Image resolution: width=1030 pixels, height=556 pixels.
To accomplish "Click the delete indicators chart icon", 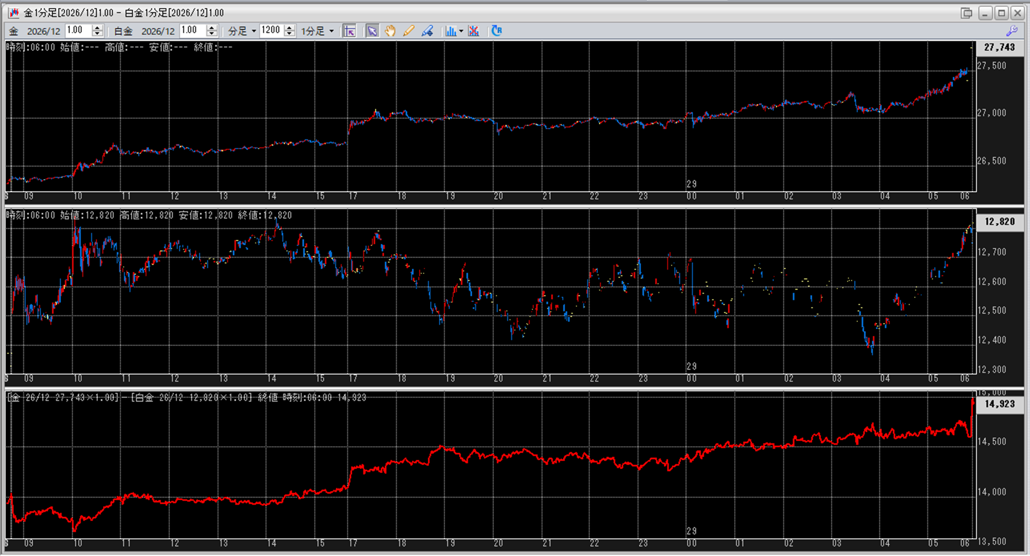I will [474, 31].
